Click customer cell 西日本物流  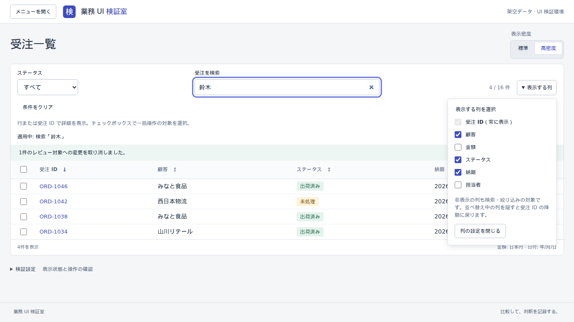[x=172, y=201]
